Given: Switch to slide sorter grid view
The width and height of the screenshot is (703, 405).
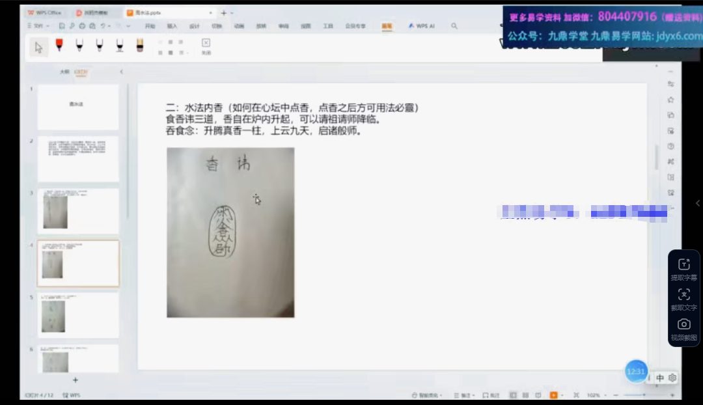Looking at the screenshot, I should click(526, 395).
